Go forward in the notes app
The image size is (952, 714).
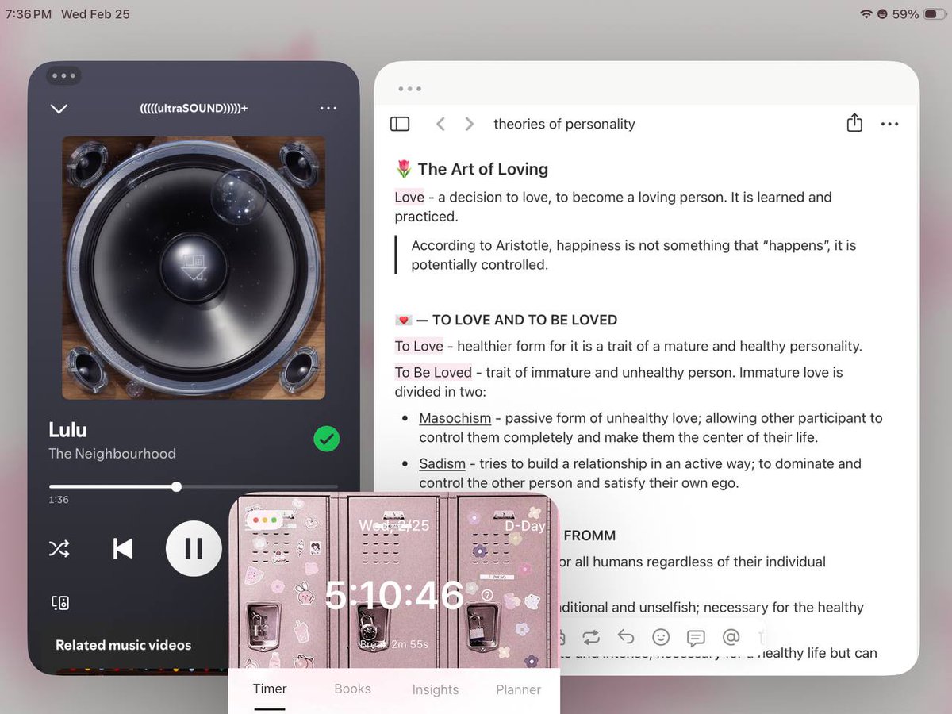[470, 124]
